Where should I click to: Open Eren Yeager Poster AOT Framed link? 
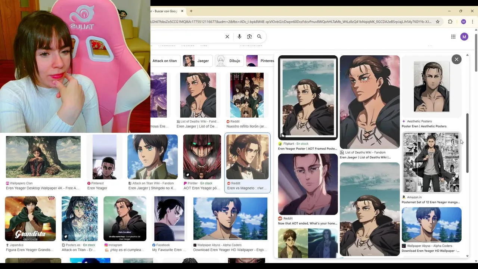[x=307, y=149]
